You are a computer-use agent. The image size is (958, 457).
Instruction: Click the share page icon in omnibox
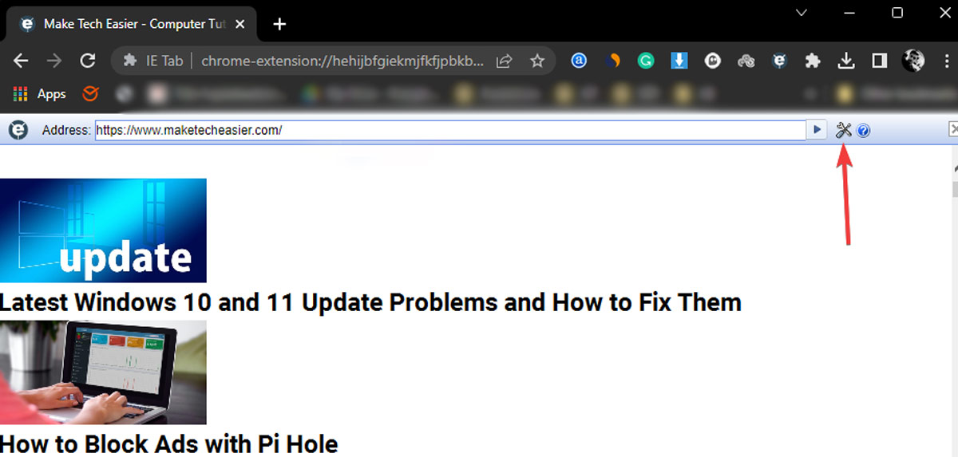click(x=505, y=61)
